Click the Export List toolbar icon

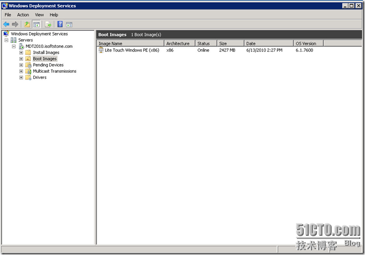point(48,24)
